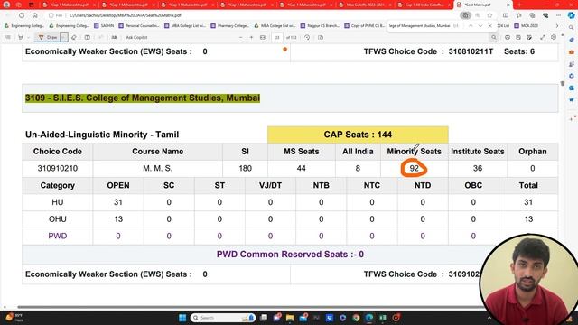
Task: Click the browser profile avatar
Action: point(6,5)
